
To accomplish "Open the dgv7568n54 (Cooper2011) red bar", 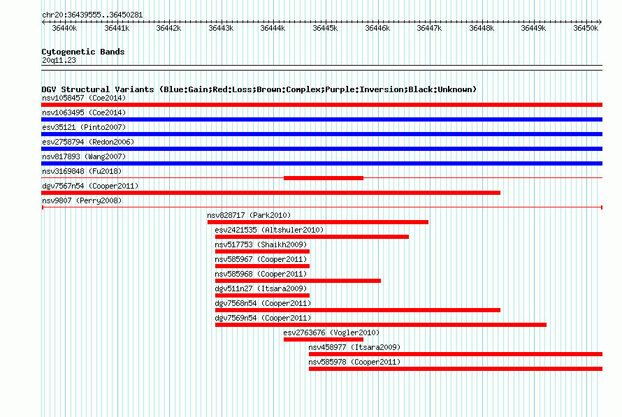I will click(x=357, y=310).
